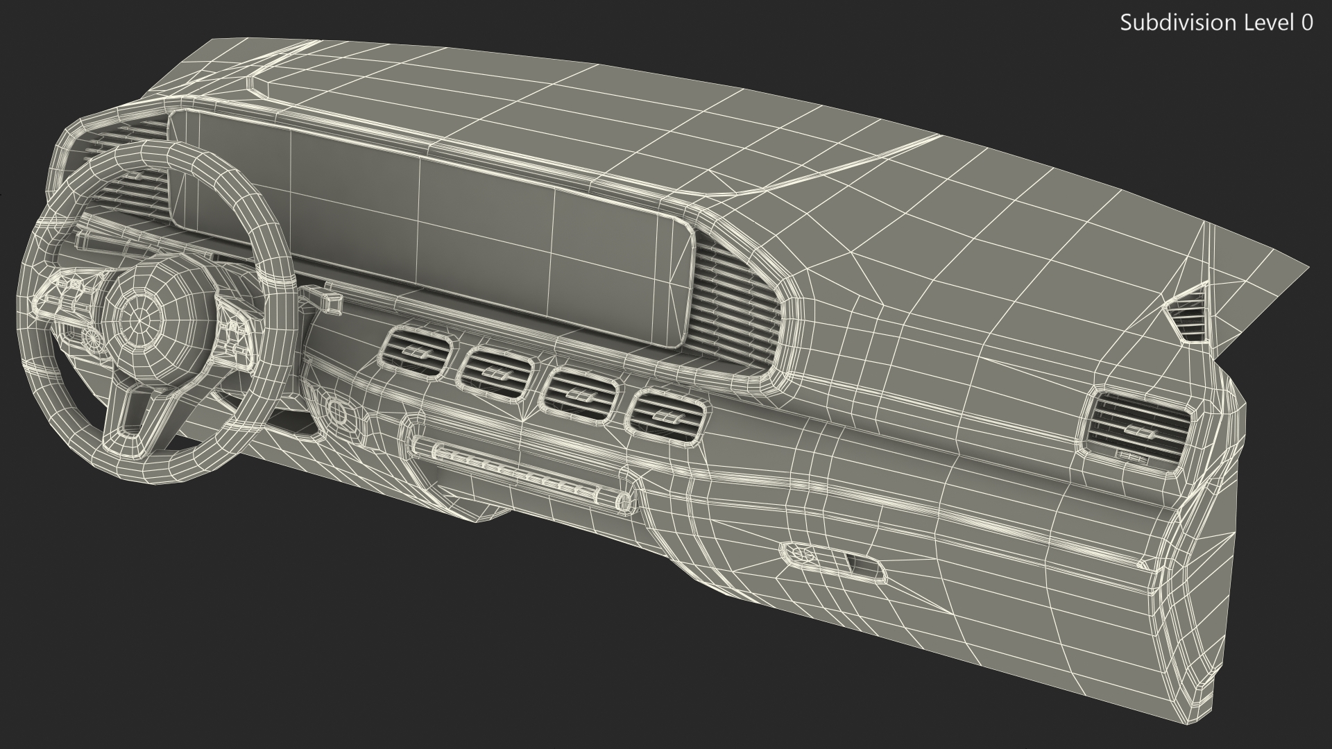The width and height of the screenshot is (1332, 749).
Task: Select the glove box latch handle
Action: coord(832,559)
